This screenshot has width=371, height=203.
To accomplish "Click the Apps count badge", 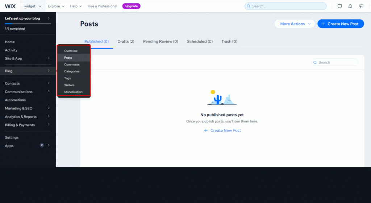I will (x=42, y=145).
